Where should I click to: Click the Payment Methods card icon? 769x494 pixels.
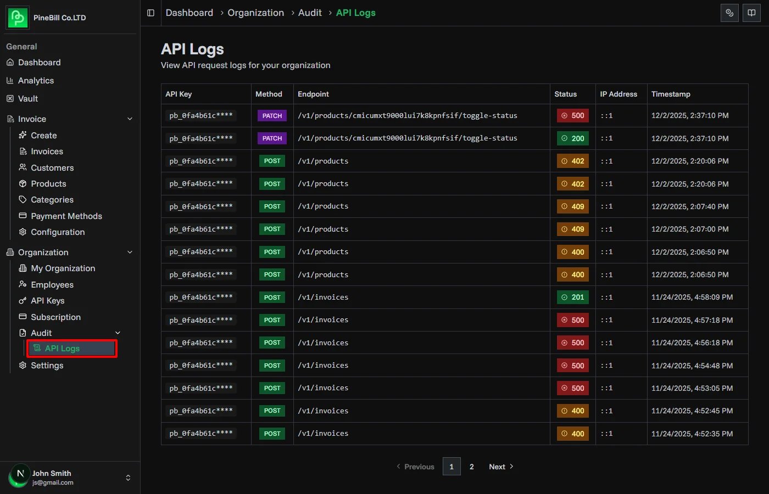[23, 216]
